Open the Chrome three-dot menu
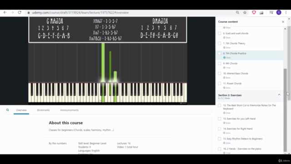 click(286, 12)
